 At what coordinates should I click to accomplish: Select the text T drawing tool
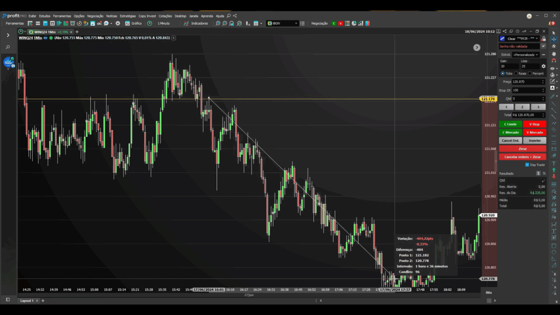pyautogui.click(x=553, y=164)
